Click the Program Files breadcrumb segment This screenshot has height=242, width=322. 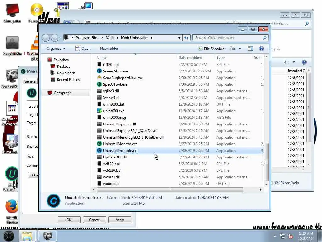click(x=87, y=38)
